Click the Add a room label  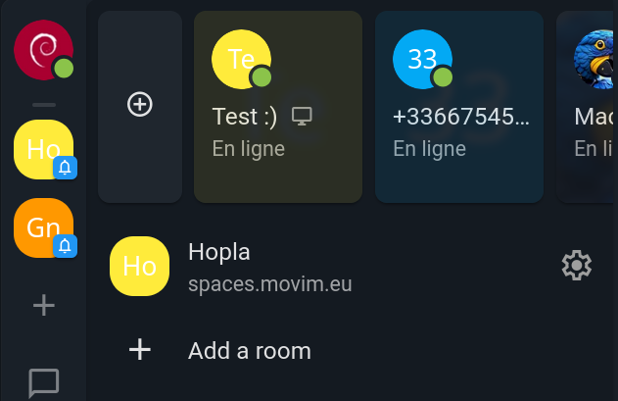tap(249, 350)
